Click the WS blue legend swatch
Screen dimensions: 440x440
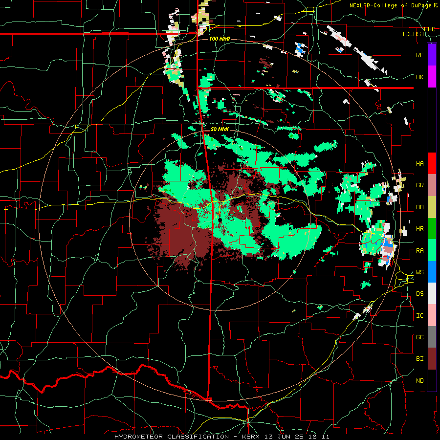click(x=432, y=272)
